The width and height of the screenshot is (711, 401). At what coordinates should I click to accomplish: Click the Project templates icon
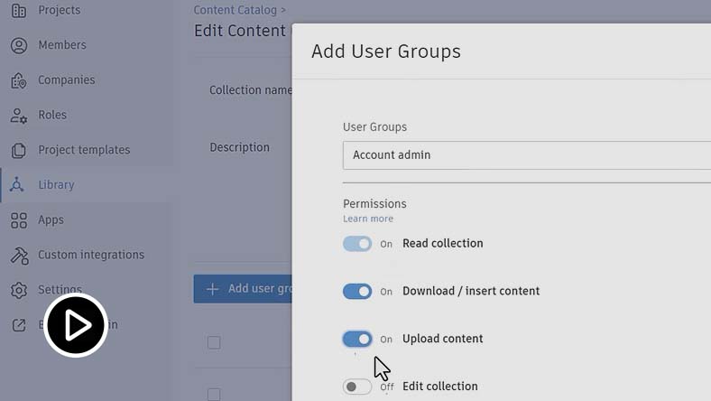click(19, 150)
